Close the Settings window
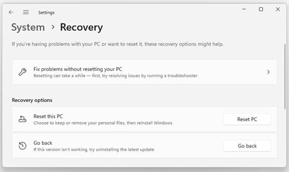Viewport: 289px width, 172px height. point(277,9)
